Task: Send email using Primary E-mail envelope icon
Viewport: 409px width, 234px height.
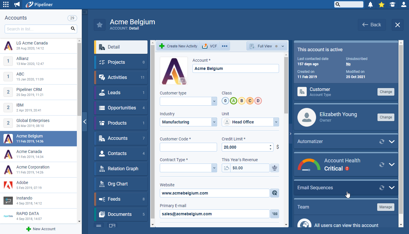Action: point(274,214)
